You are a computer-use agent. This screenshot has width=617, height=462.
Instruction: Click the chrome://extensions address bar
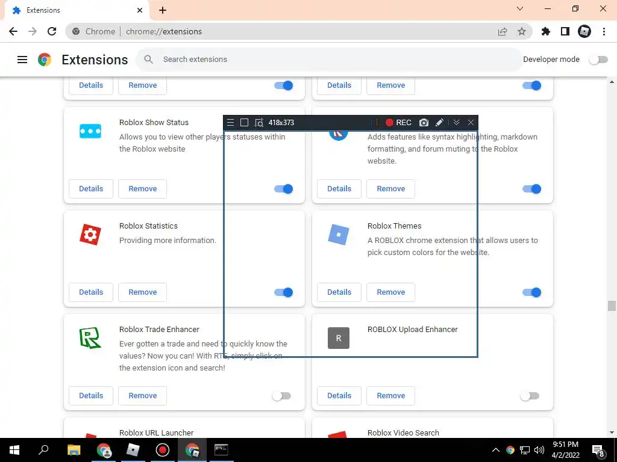tap(299, 31)
